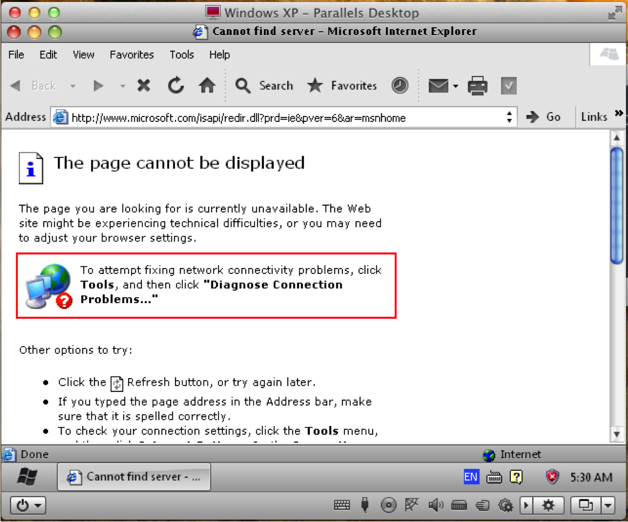Click the Parallels network icon
628x522 pixels.
tap(411, 505)
